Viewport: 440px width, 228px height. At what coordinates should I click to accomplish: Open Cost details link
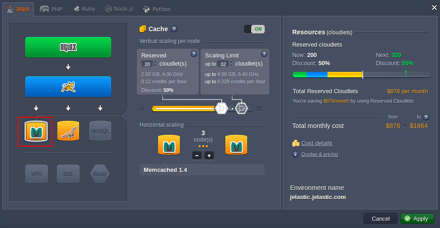317,143
